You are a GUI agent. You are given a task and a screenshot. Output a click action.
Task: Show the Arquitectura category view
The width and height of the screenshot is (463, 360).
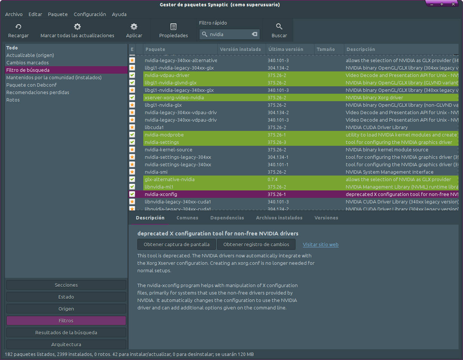(x=66, y=344)
